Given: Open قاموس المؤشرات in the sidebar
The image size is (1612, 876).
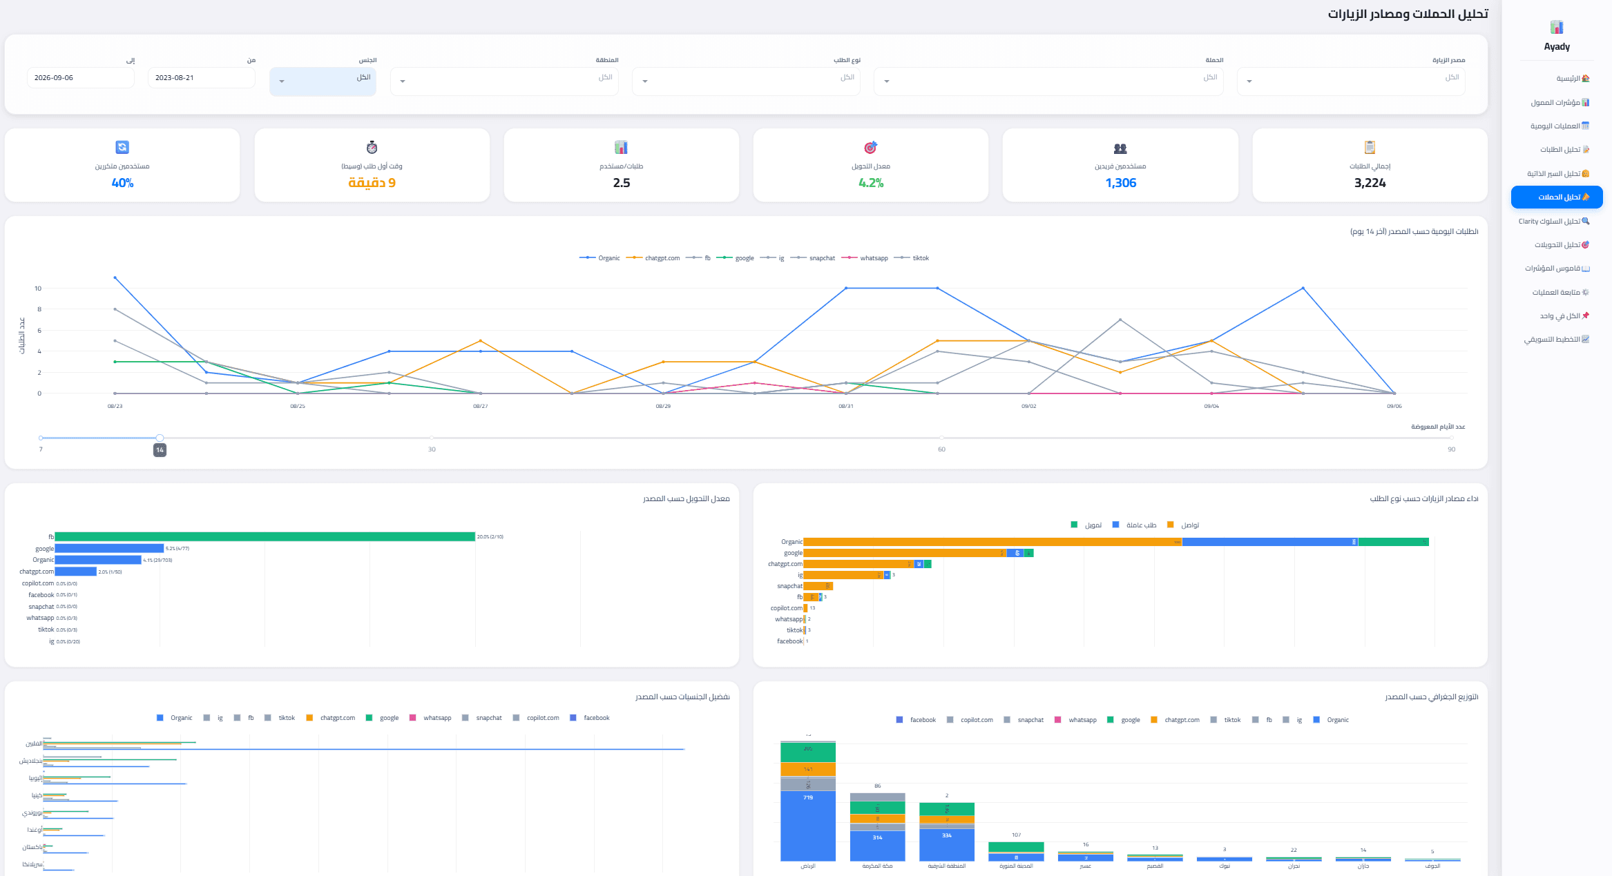Looking at the screenshot, I should coord(1557,268).
